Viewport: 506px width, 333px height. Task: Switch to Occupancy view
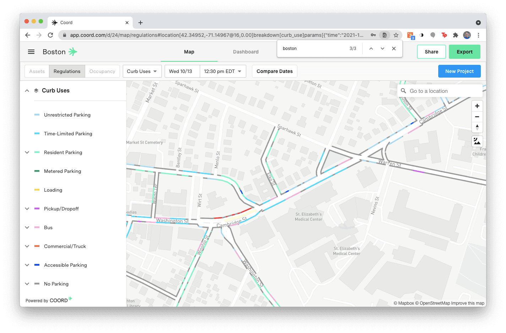102,71
